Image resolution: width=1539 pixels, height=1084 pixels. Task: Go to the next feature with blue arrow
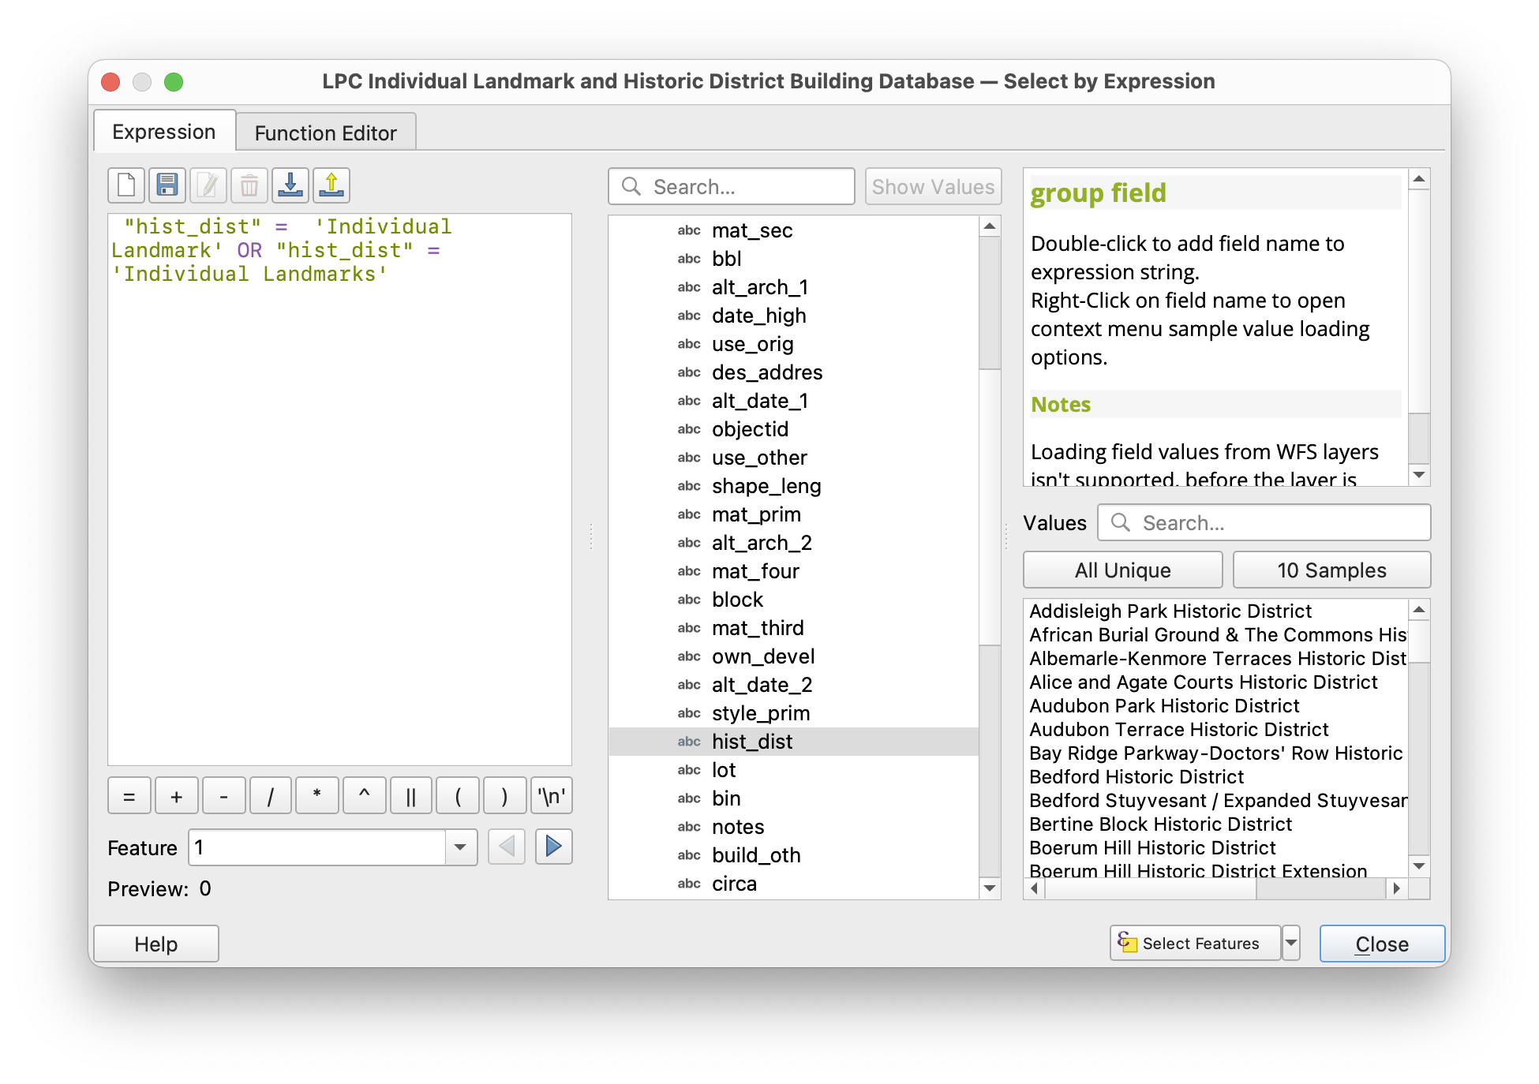[x=553, y=847]
